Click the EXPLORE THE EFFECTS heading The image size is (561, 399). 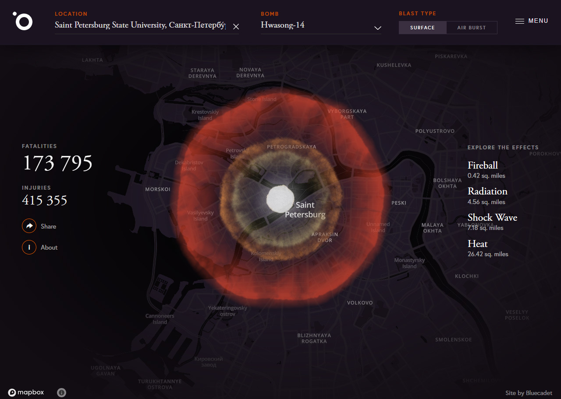[x=503, y=148]
